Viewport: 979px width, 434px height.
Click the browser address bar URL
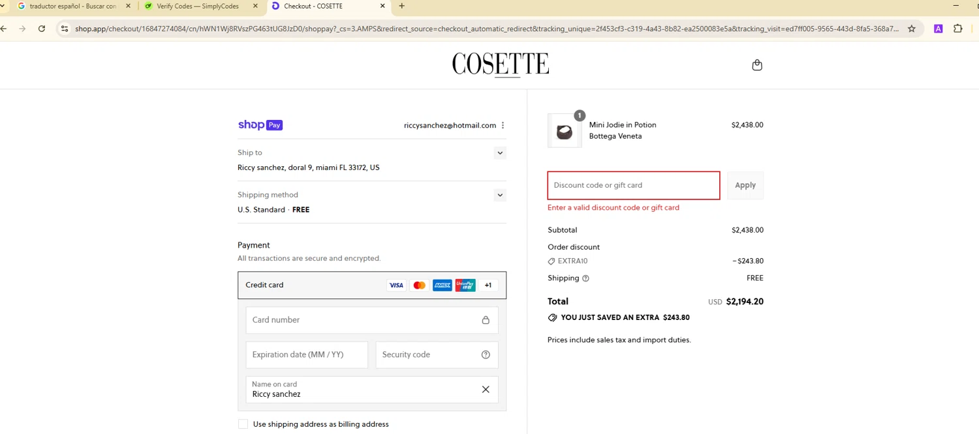point(486,29)
